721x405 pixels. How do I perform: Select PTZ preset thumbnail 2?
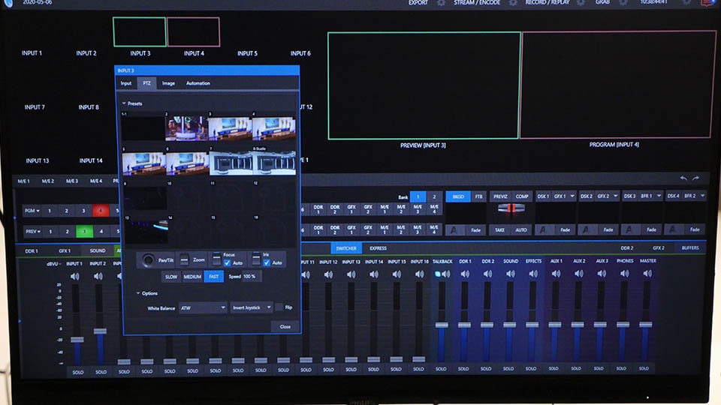[187, 127]
